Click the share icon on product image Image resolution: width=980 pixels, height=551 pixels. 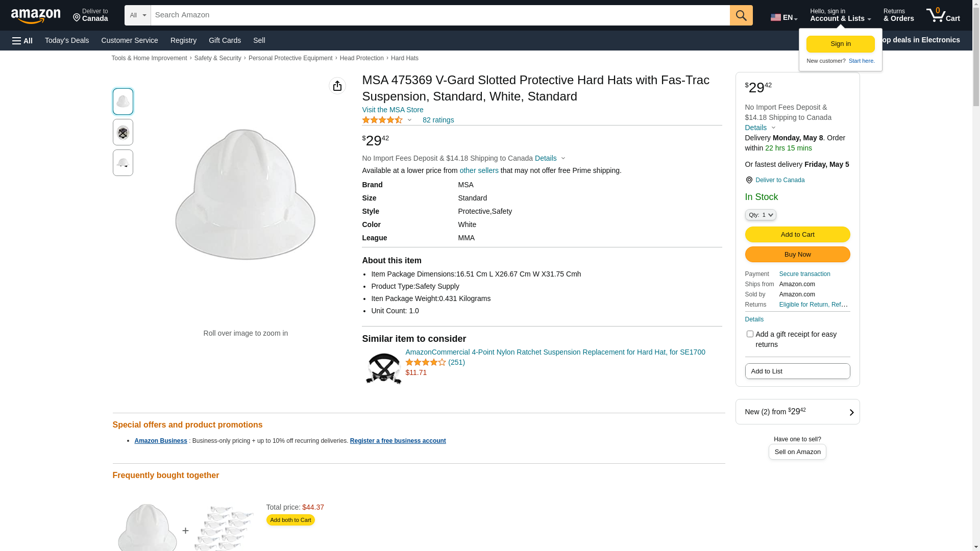click(337, 86)
